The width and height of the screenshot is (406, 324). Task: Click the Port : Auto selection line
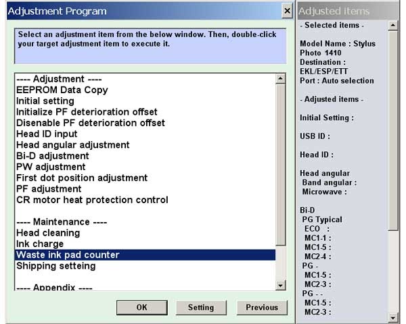click(x=337, y=80)
